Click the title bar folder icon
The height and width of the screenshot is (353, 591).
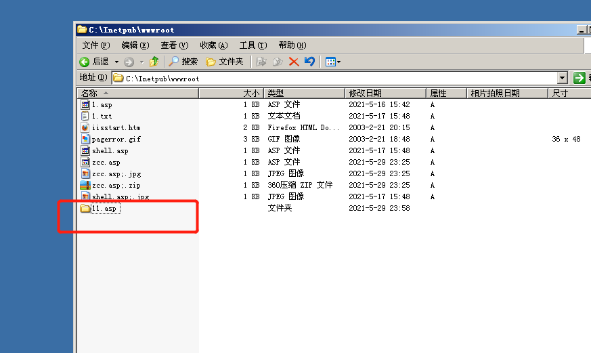pyautogui.click(x=82, y=29)
